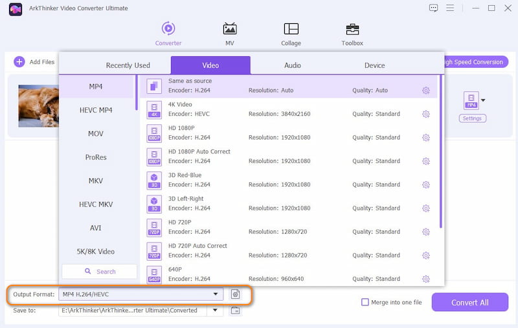
Task: Switch to the Recently Used tab
Action: (128, 65)
